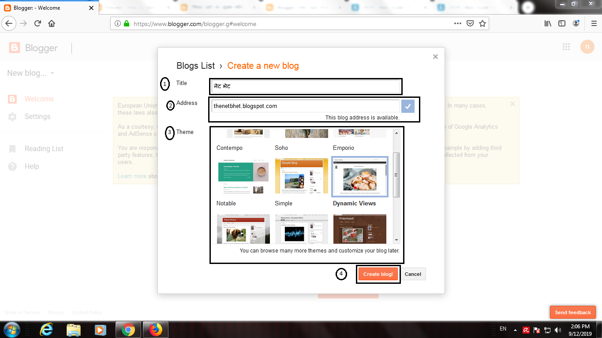Click the Send feedback button
This screenshot has width=602, height=338.
[x=573, y=312]
